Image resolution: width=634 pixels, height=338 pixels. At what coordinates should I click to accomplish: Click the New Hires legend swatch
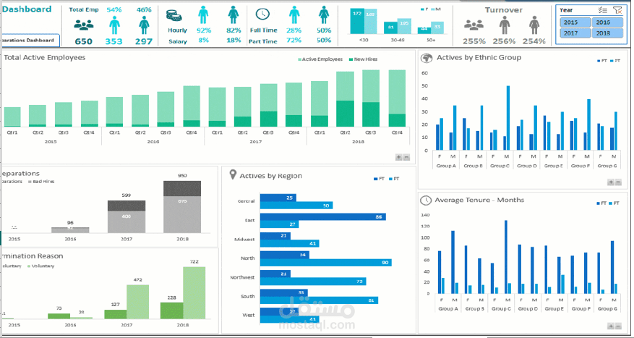(351, 59)
